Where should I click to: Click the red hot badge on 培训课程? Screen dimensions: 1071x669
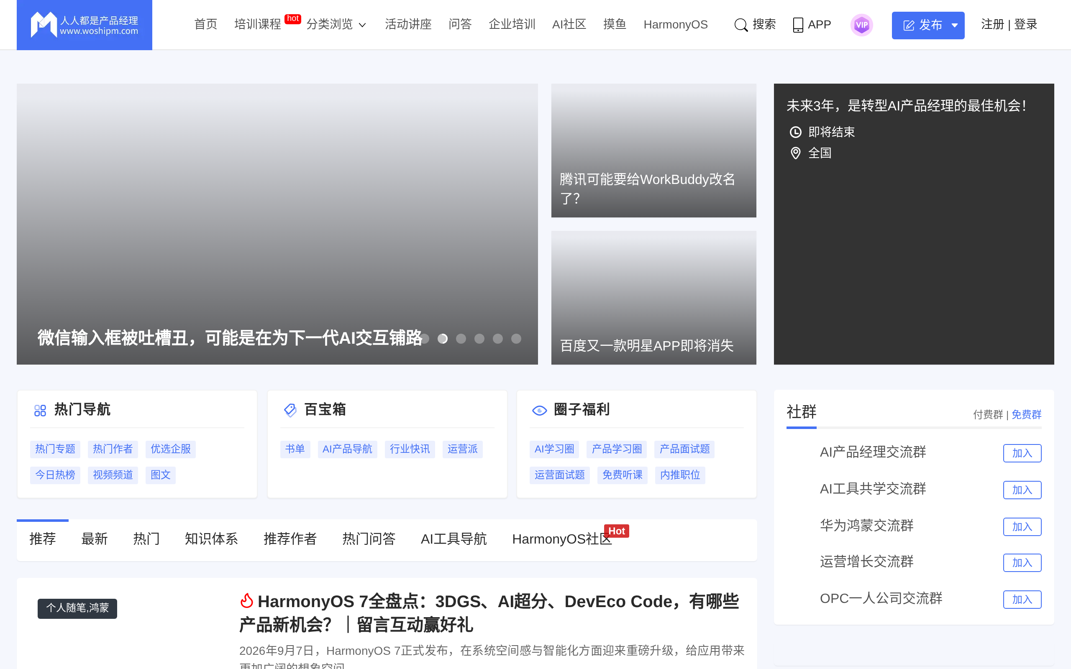click(292, 18)
